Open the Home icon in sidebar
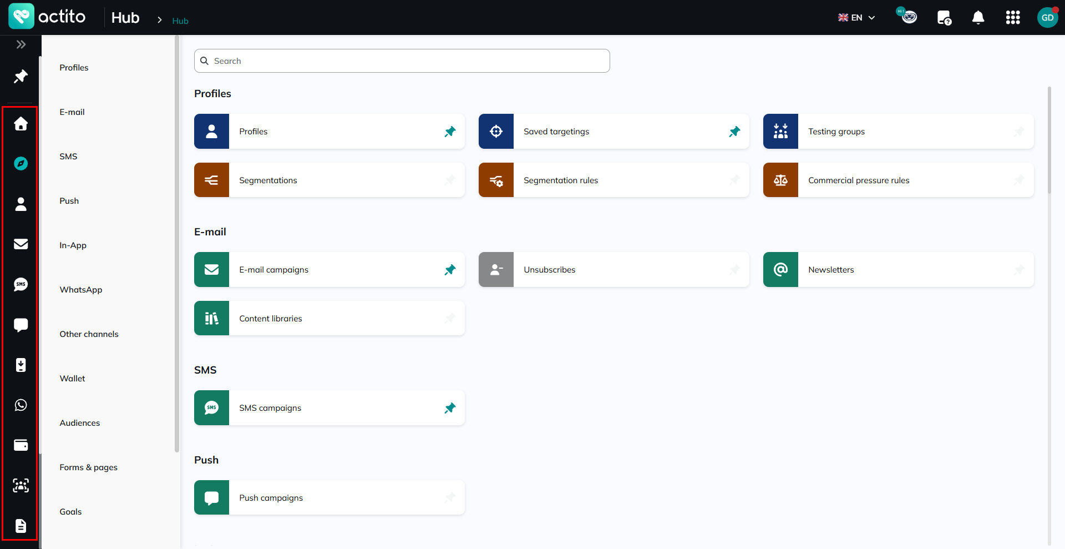 coord(21,123)
